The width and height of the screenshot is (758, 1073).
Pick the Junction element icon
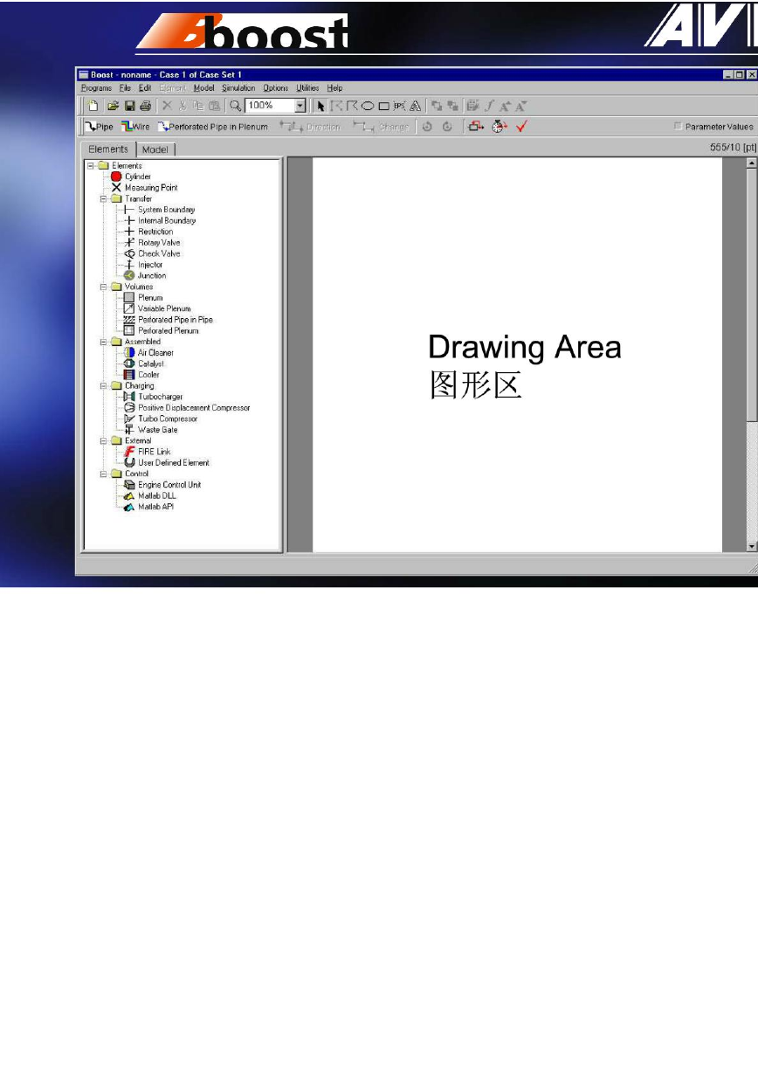click(129, 275)
